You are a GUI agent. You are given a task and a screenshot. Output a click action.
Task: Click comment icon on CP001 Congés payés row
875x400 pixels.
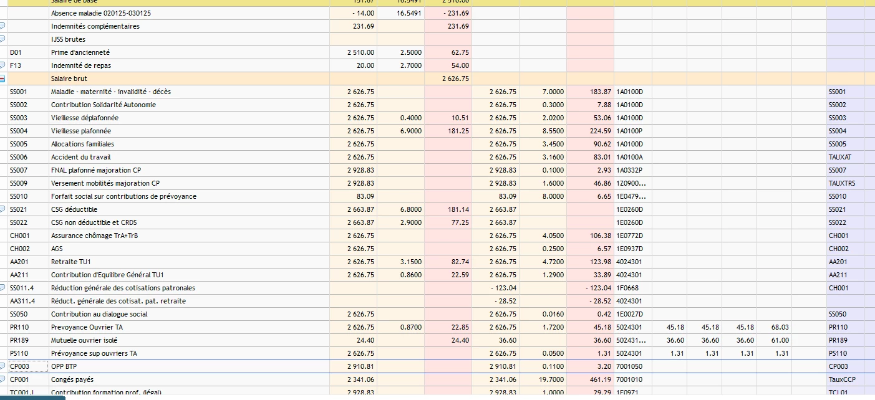click(x=2, y=379)
